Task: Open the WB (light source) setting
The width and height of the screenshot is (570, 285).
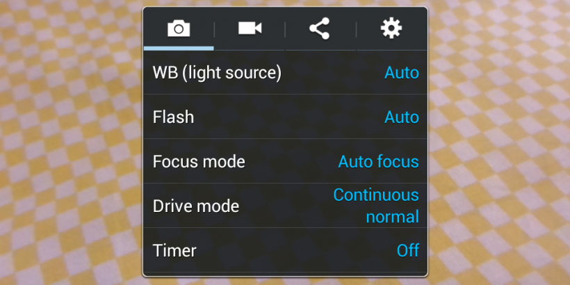Action: click(217, 72)
